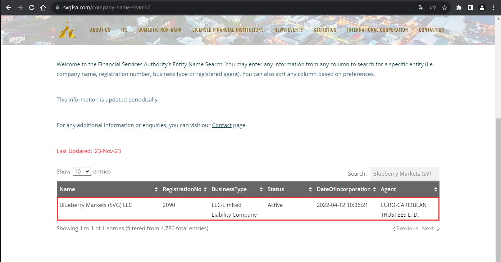Image resolution: width=501 pixels, height=262 pixels.
Task: Click the Next pagination link
Action: (431, 229)
